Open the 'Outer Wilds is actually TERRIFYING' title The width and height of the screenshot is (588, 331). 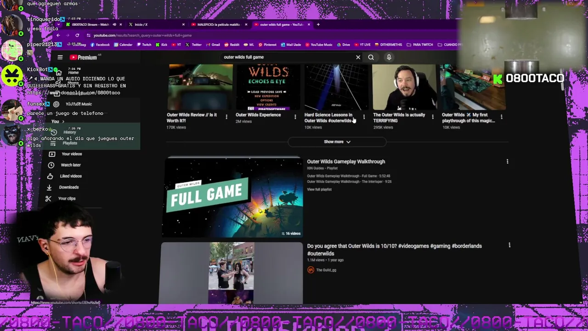click(x=399, y=118)
